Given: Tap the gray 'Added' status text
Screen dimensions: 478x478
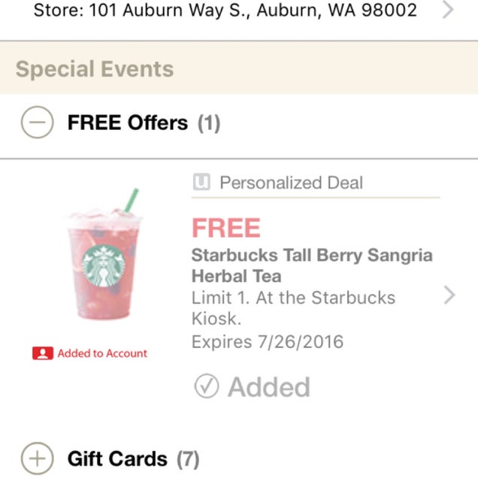Looking at the screenshot, I should (x=269, y=386).
